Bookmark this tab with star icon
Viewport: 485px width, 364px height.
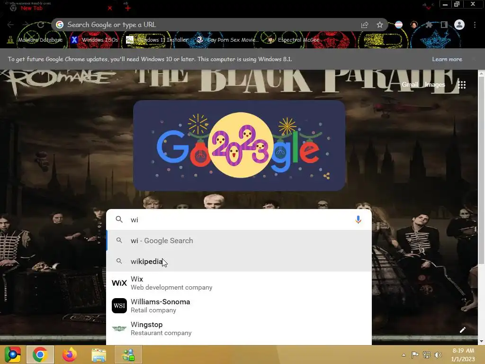(380, 25)
